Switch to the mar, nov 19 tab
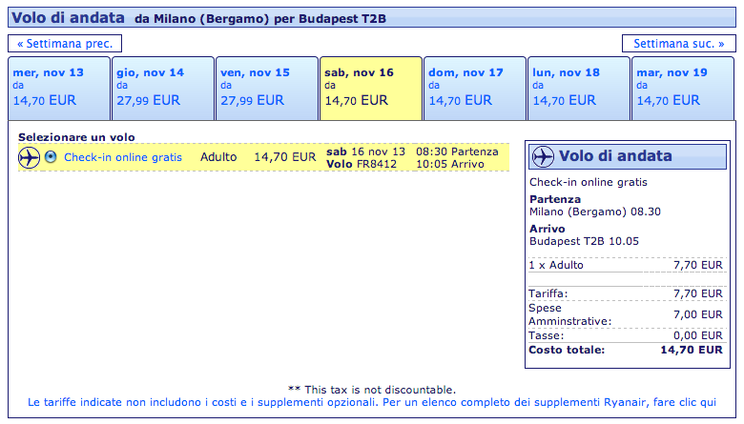The height and width of the screenshot is (424, 744). click(x=682, y=88)
